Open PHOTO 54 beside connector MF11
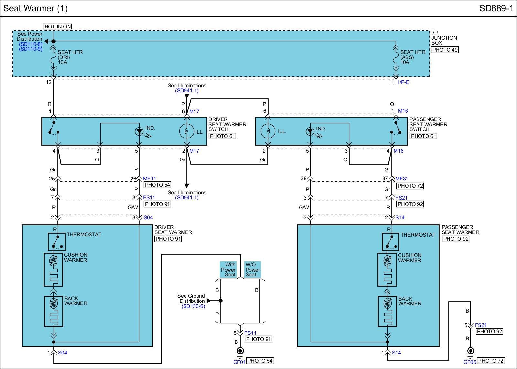Screen dimensions: 517x369 [157, 185]
